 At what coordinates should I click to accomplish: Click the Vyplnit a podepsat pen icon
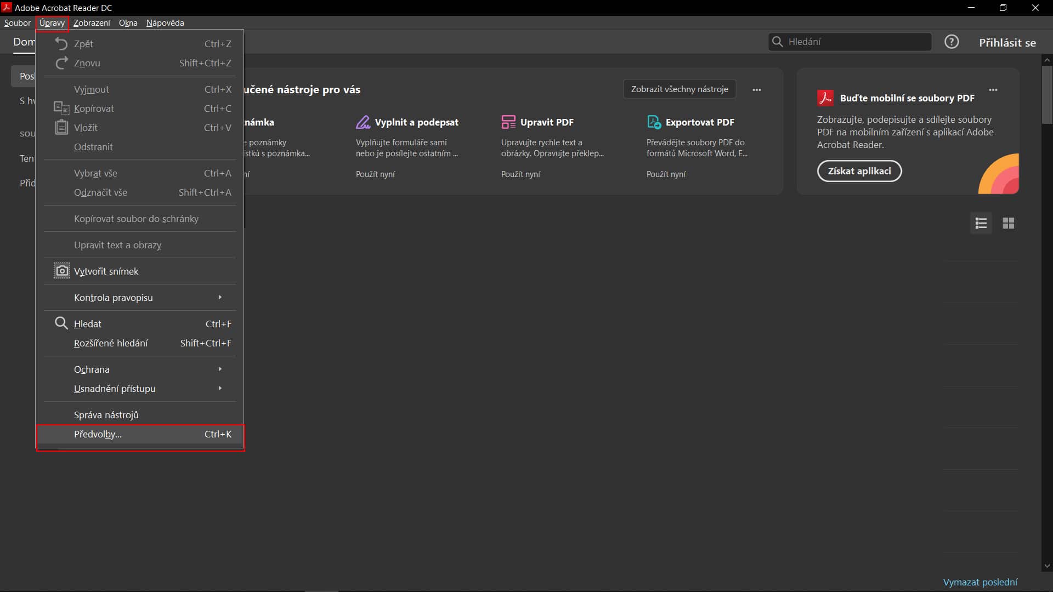(363, 122)
